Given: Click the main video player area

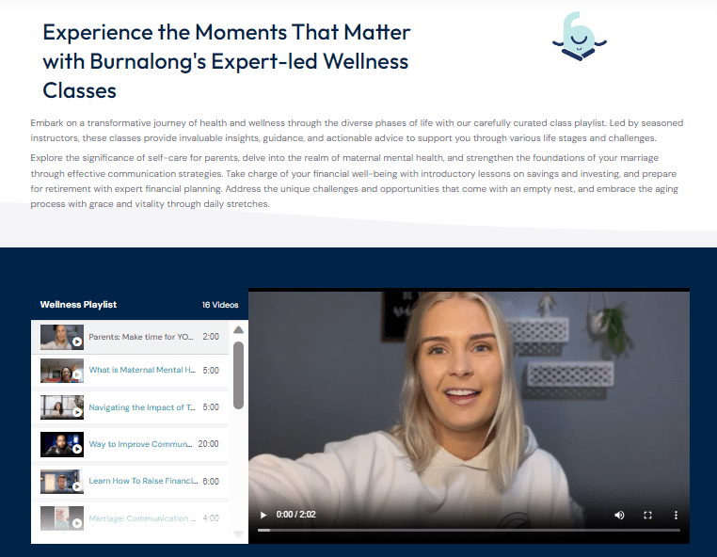Looking at the screenshot, I should coord(469,395).
